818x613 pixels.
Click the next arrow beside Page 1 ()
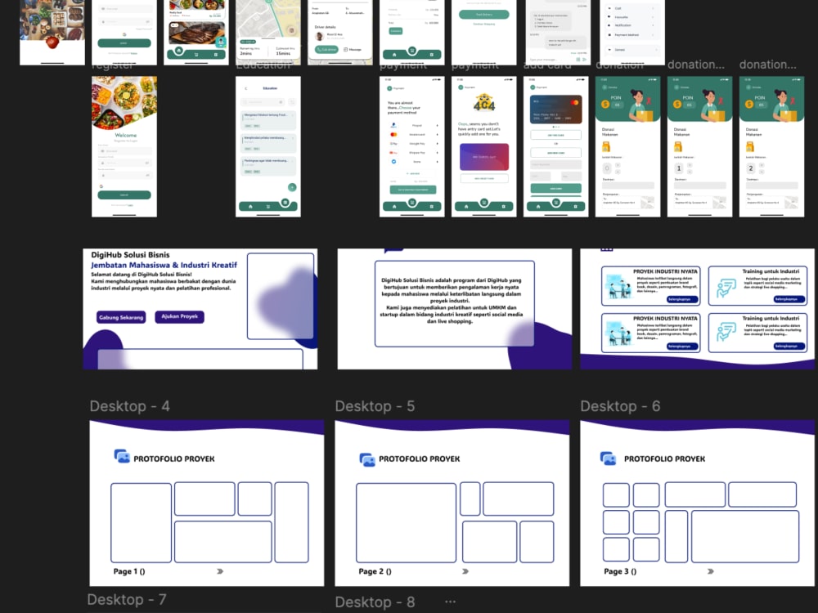[220, 571]
